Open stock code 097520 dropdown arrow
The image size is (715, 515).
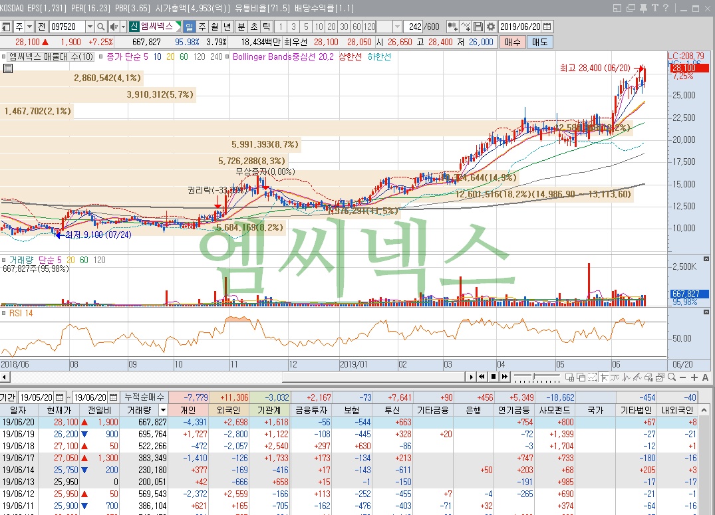90,27
